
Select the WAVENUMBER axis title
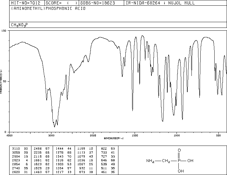tap(114, 138)
